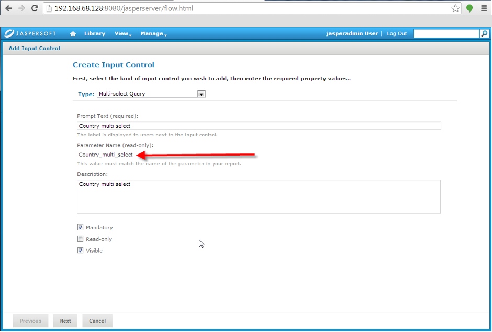492x332 pixels.
Task: Click the Jaspersoft logo
Action: (30, 33)
